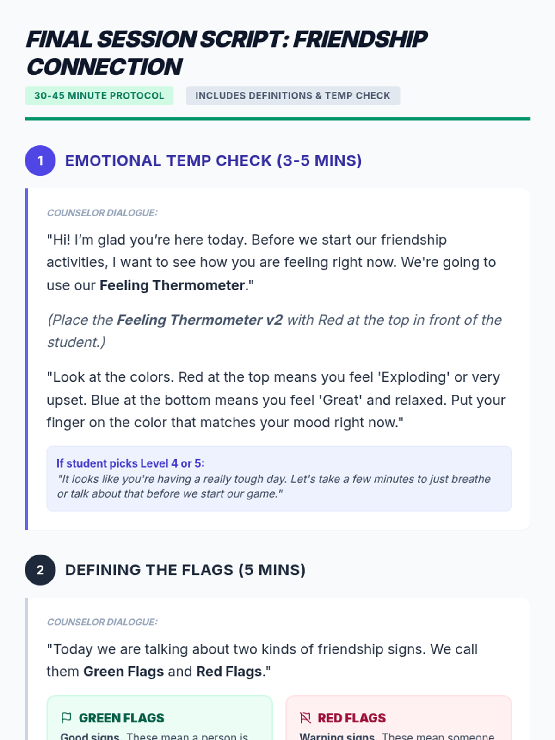Screen dimensions: 555x740
Task: Select the Includes Definitions & Temp Check badge
Action: point(293,96)
